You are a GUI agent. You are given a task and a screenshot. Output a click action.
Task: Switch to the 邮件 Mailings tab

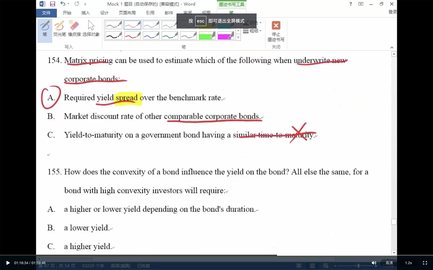[x=169, y=13]
